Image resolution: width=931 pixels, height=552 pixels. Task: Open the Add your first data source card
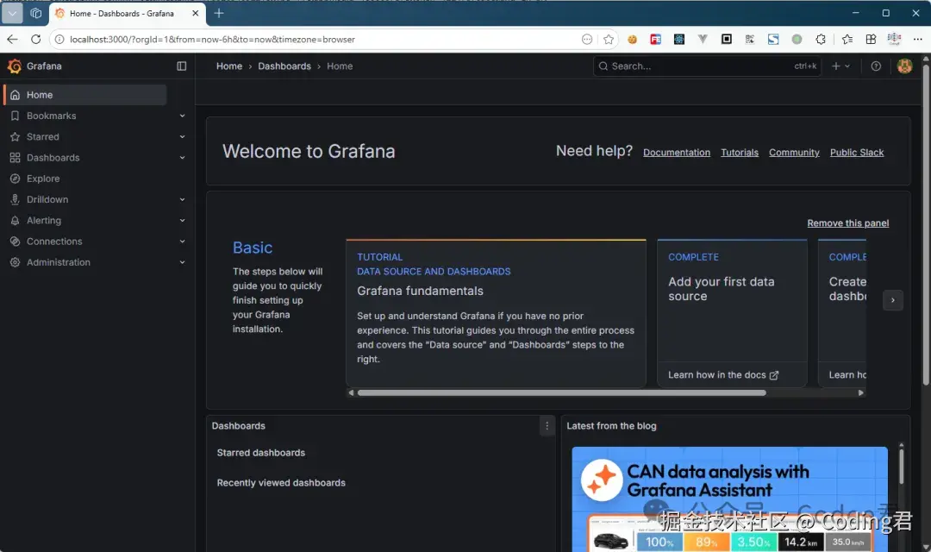[x=732, y=313]
